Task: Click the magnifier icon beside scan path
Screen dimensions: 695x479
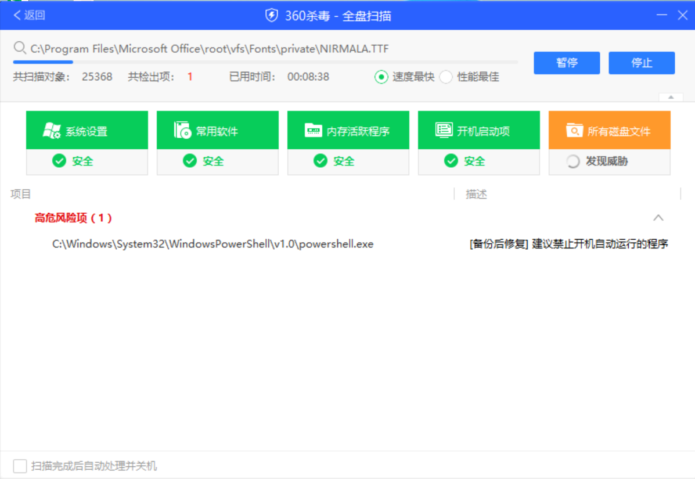Action: coord(20,48)
